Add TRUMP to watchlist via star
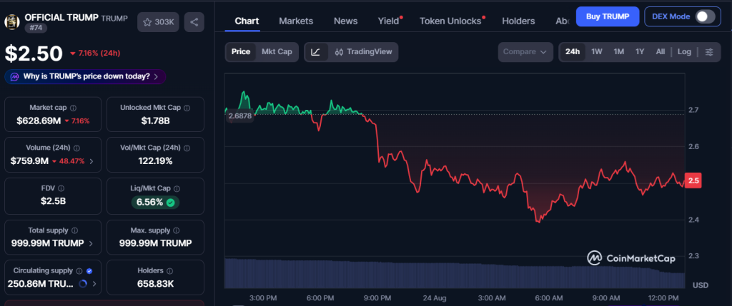This screenshot has width=732, height=306. coord(158,22)
